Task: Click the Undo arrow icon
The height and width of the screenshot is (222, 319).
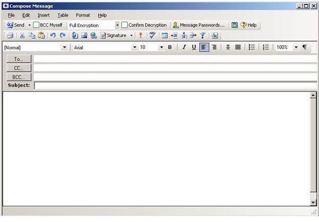Action: 53,36
